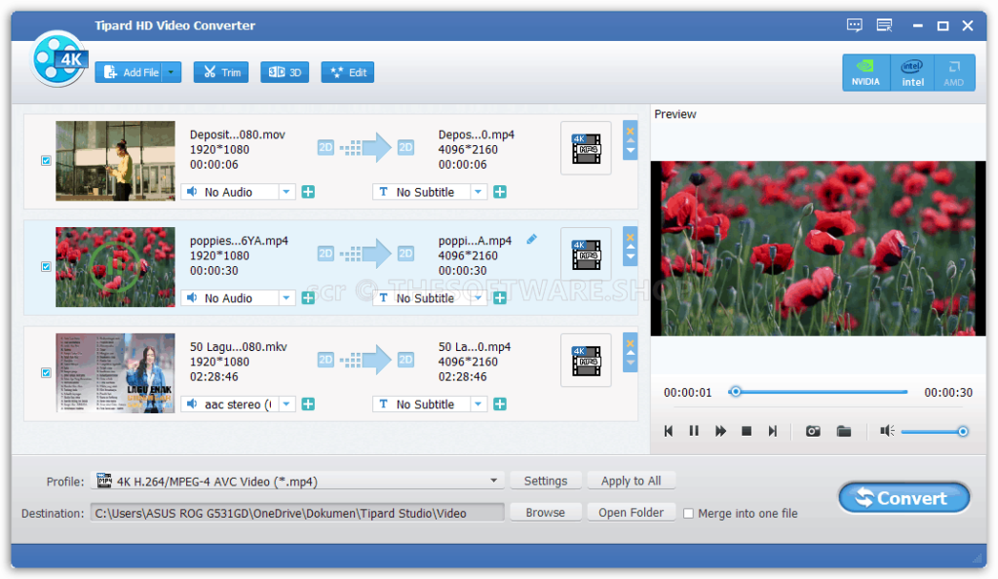Open the menu list icon in title bar

point(884,25)
